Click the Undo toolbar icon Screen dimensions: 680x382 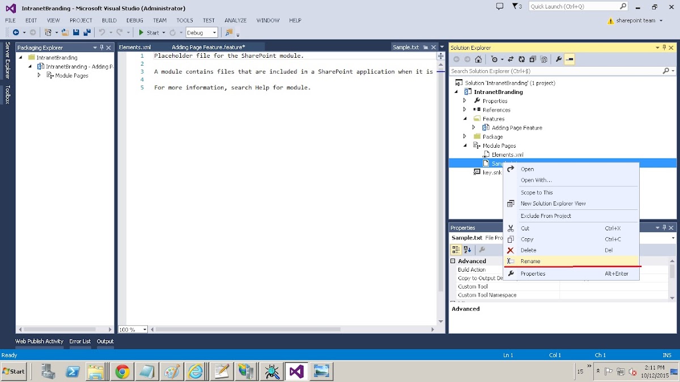pyautogui.click(x=101, y=33)
